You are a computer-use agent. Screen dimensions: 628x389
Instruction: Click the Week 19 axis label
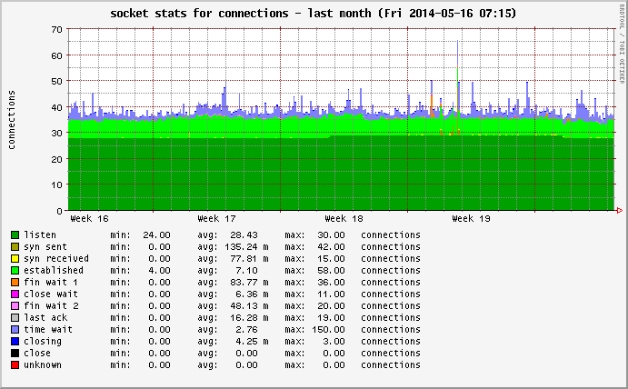[471, 219]
